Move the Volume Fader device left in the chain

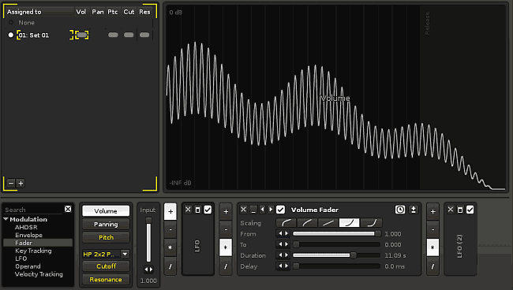(x=262, y=210)
